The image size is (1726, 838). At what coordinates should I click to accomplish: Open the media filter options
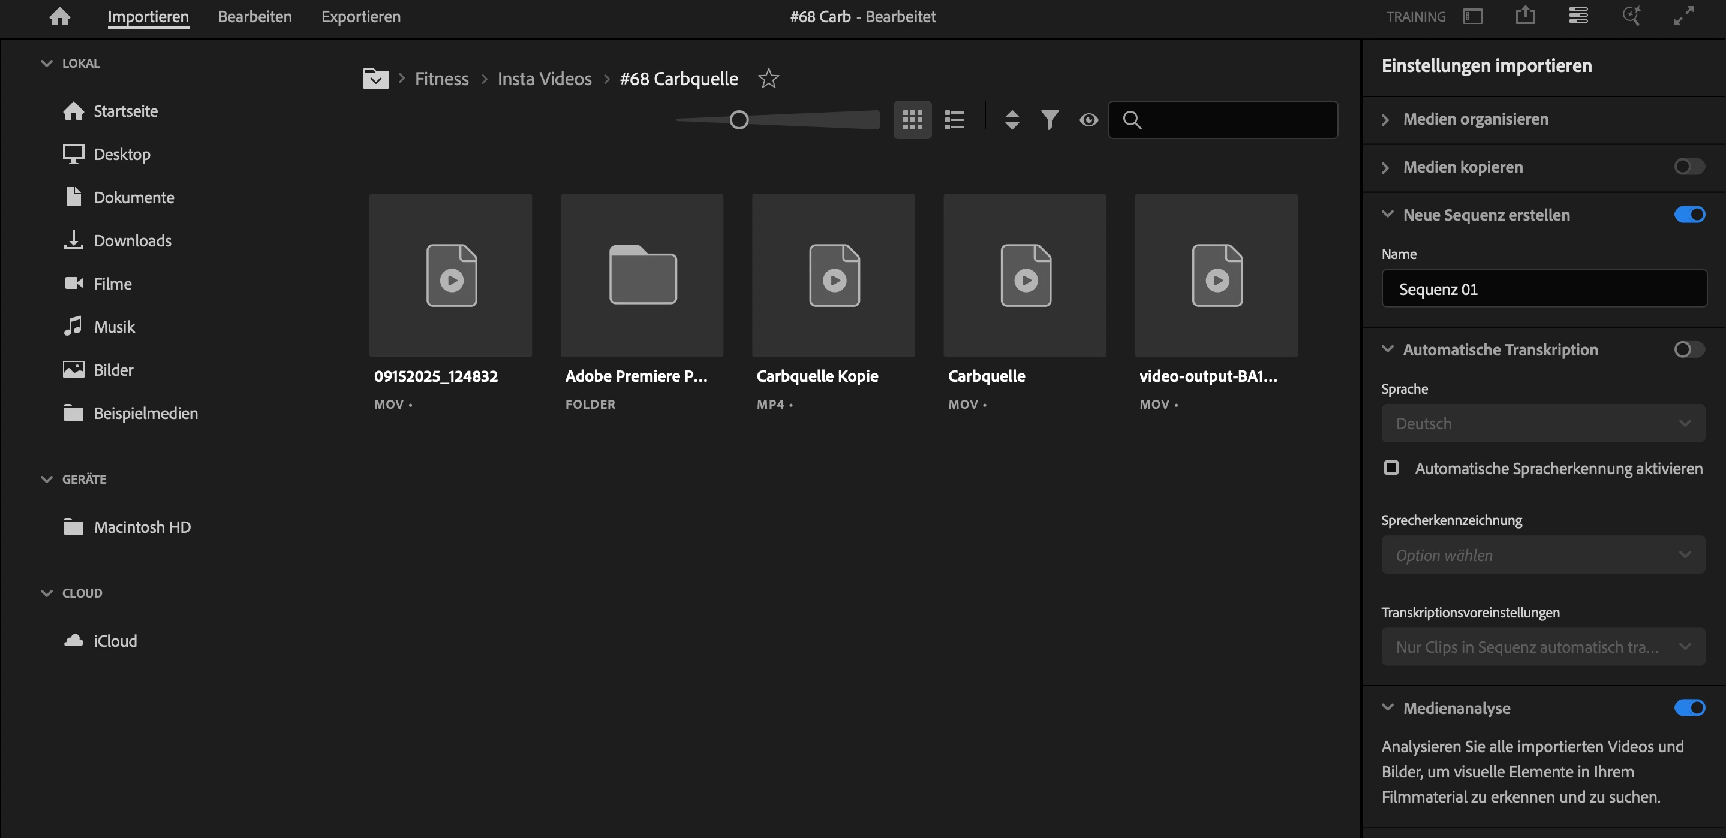click(1050, 120)
